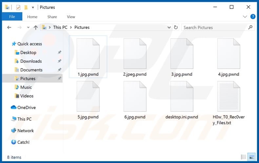
Task: Select the 4.jpg.pwnd file icon
Action: click(229, 53)
